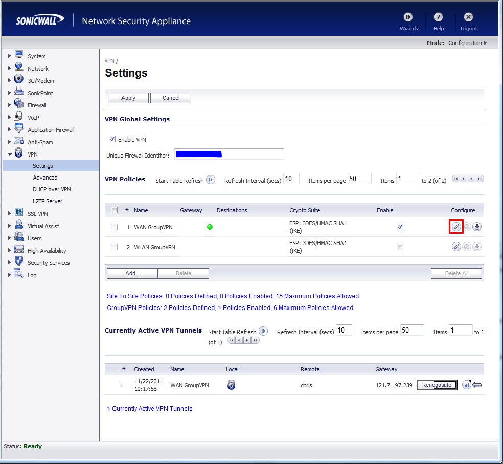This screenshot has width=503, height=464.
Task: Go to last page of VPN Policies
Action: 479,179
